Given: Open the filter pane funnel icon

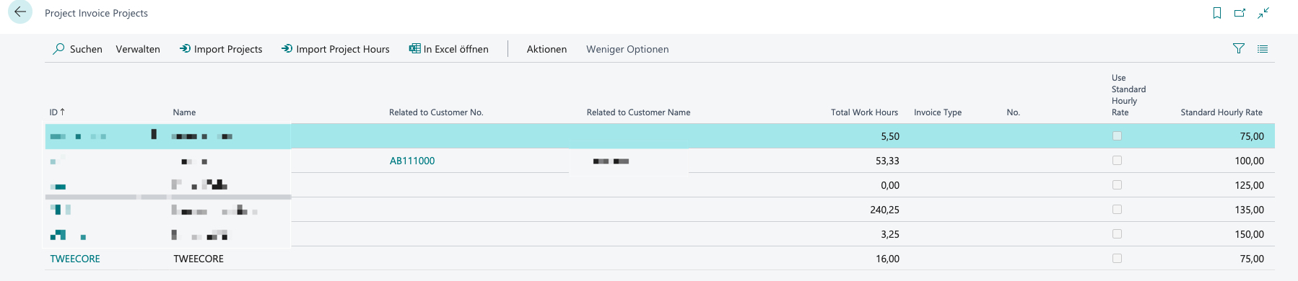Looking at the screenshot, I should (x=1239, y=49).
